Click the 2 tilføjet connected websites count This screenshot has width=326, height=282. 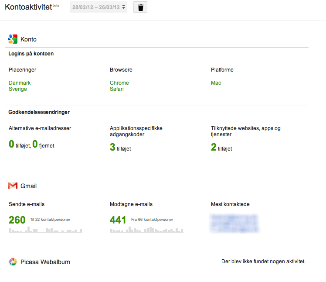[221, 147]
